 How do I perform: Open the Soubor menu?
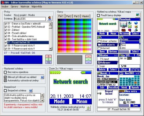click(5, 7)
